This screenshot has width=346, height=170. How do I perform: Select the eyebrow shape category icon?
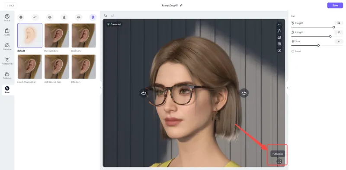click(x=35, y=17)
